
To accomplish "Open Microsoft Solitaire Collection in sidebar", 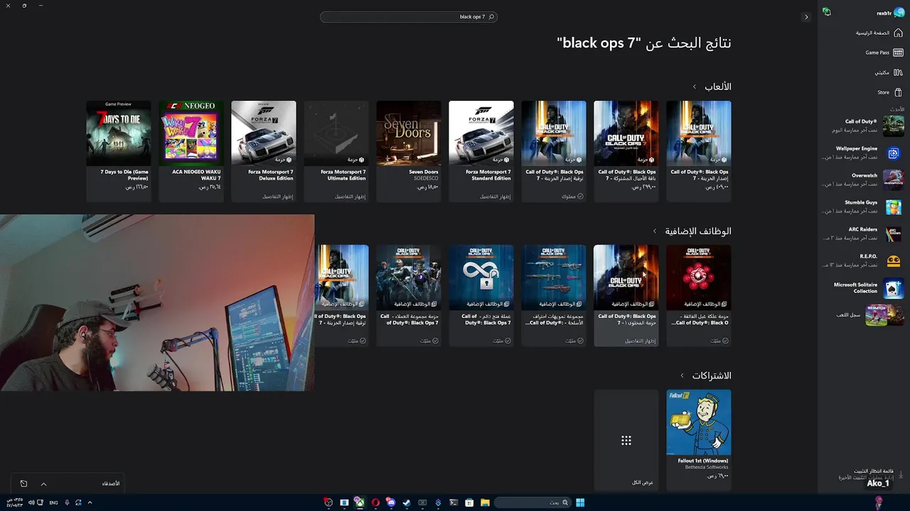I will coord(863,287).
